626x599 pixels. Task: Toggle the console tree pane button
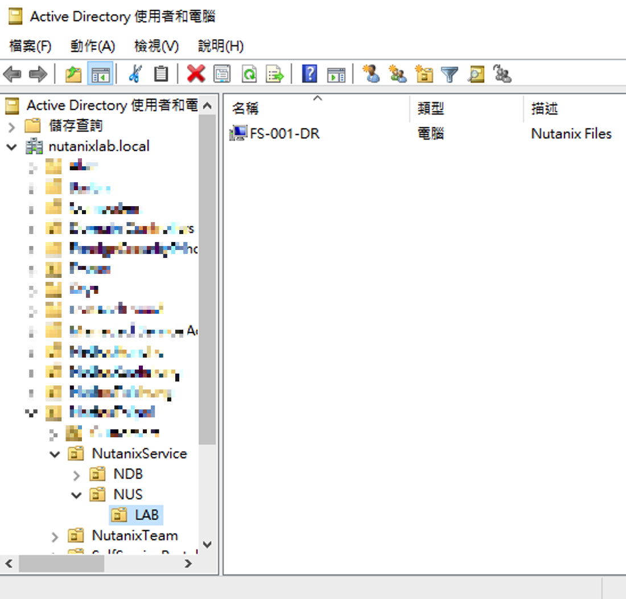pyautogui.click(x=100, y=74)
